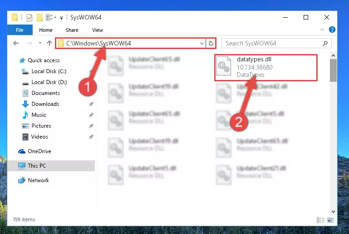Switch to the Large icons view layout

330,220
